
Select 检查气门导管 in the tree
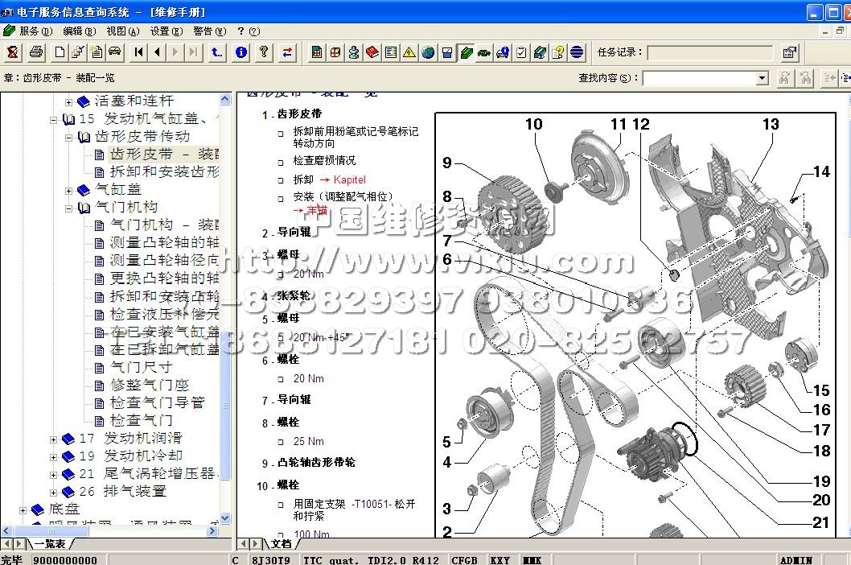[158, 402]
